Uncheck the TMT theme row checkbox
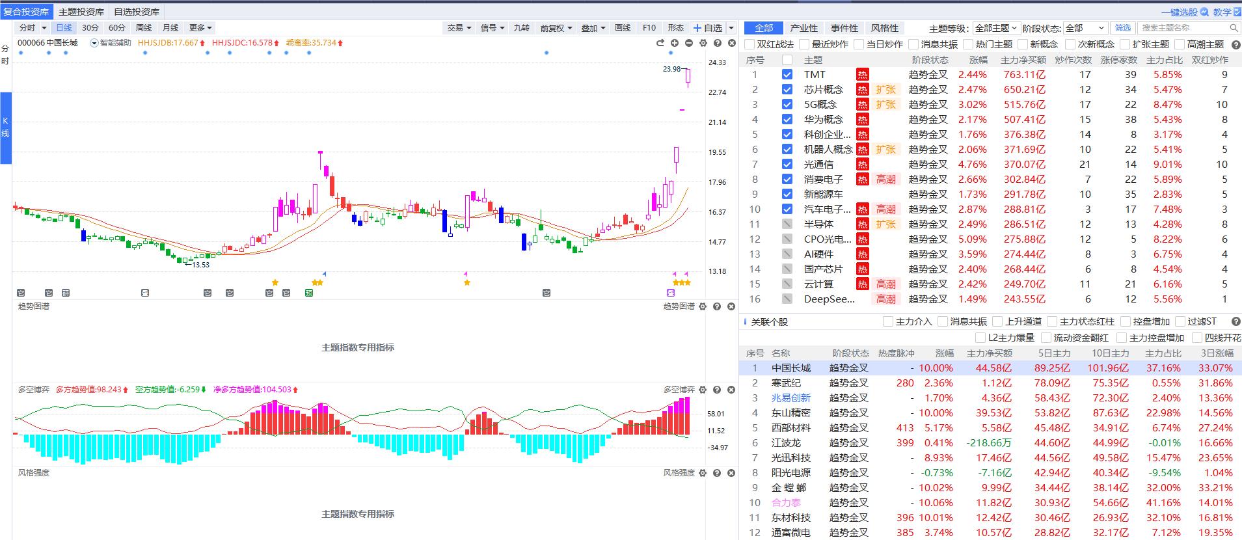The image size is (1242, 540). 787,75
